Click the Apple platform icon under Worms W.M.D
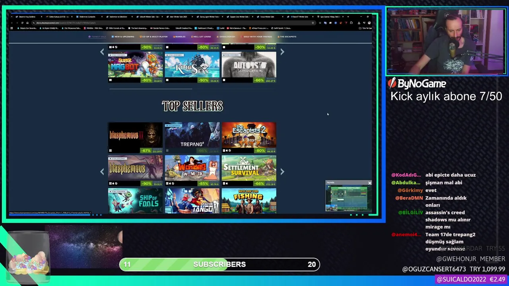 170,184
